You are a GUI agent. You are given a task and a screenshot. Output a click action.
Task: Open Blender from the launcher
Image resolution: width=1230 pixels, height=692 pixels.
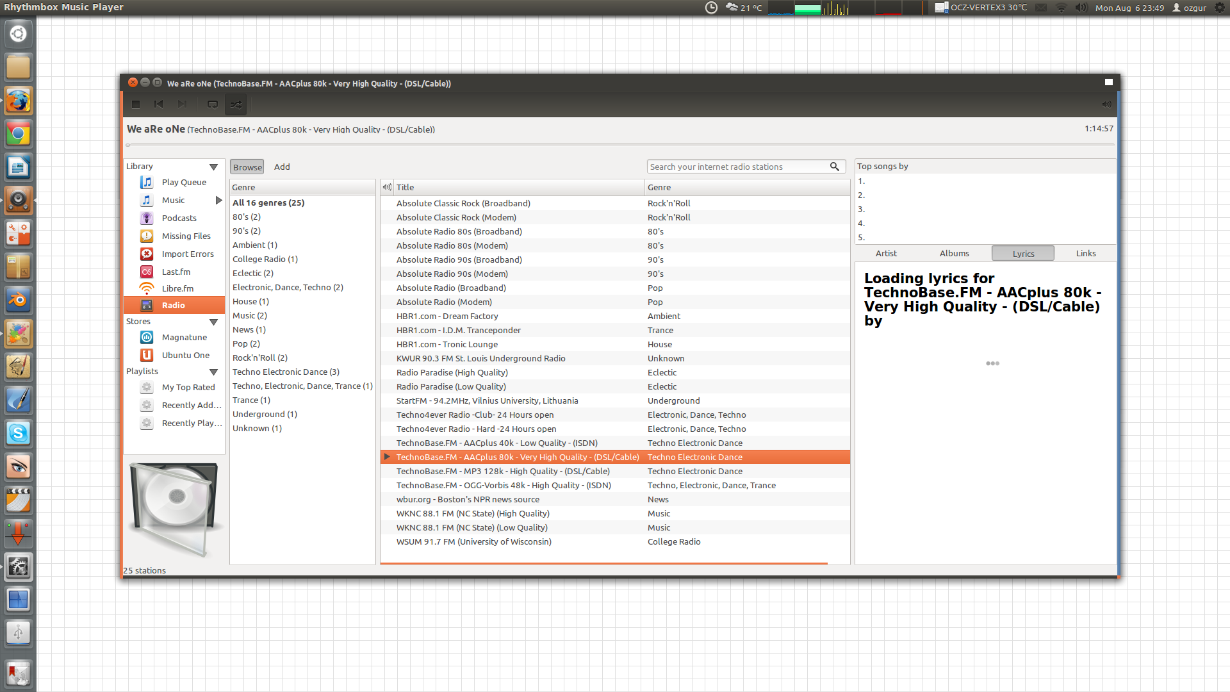click(18, 301)
